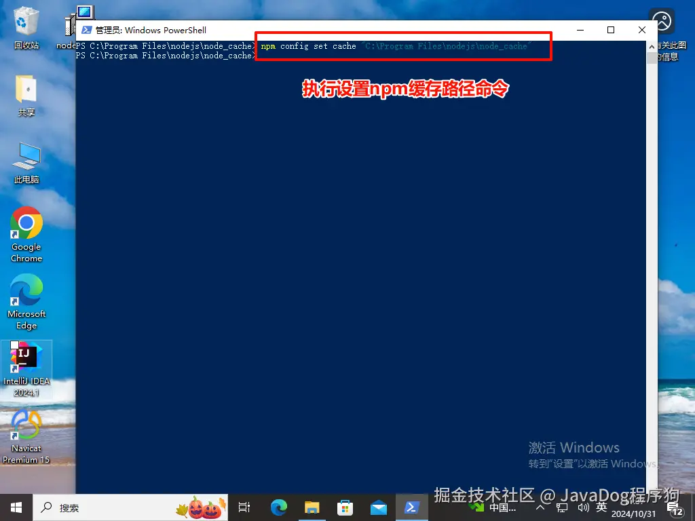This screenshot has width=695, height=521.
Task: Open Microsoft Store from the taskbar
Action: (x=345, y=507)
